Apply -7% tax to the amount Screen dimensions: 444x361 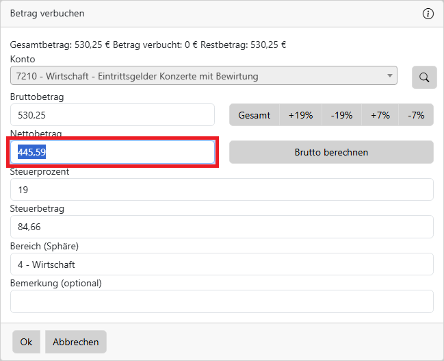click(416, 115)
